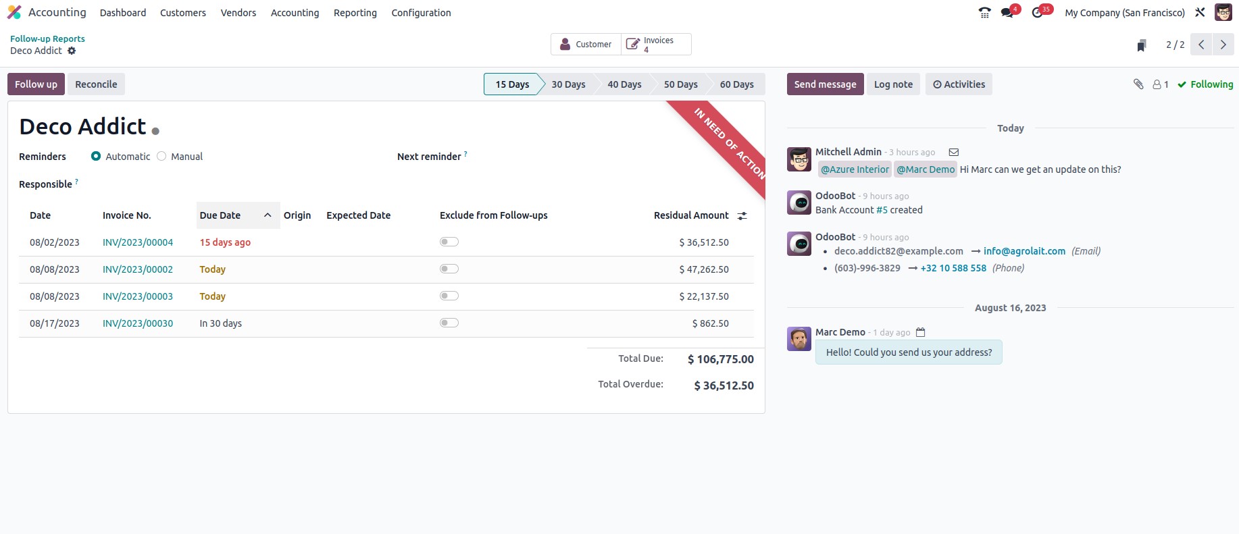This screenshot has height=534, width=1239.
Task: Open the Invoices 4 smart button
Action: [x=656, y=45]
